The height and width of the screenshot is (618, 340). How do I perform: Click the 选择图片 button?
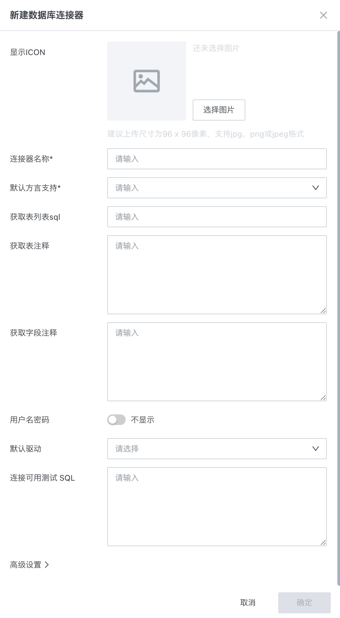click(x=219, y=110)
